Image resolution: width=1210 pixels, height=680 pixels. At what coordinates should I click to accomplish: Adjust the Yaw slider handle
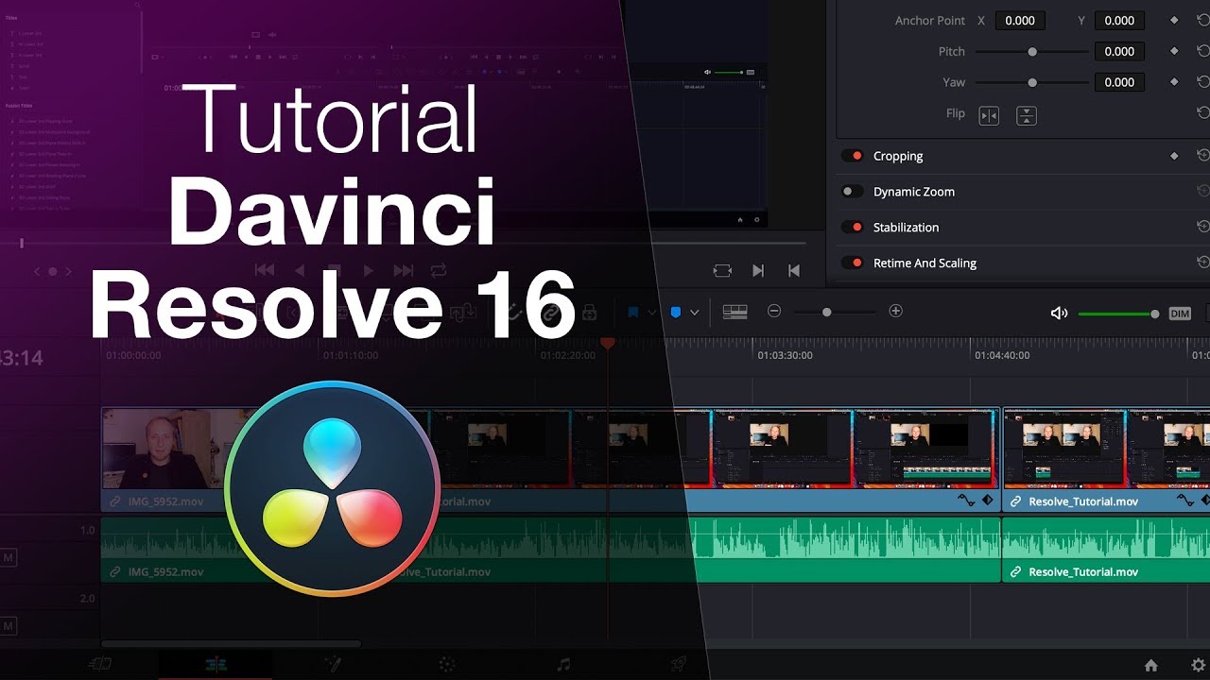[1032, 82]
